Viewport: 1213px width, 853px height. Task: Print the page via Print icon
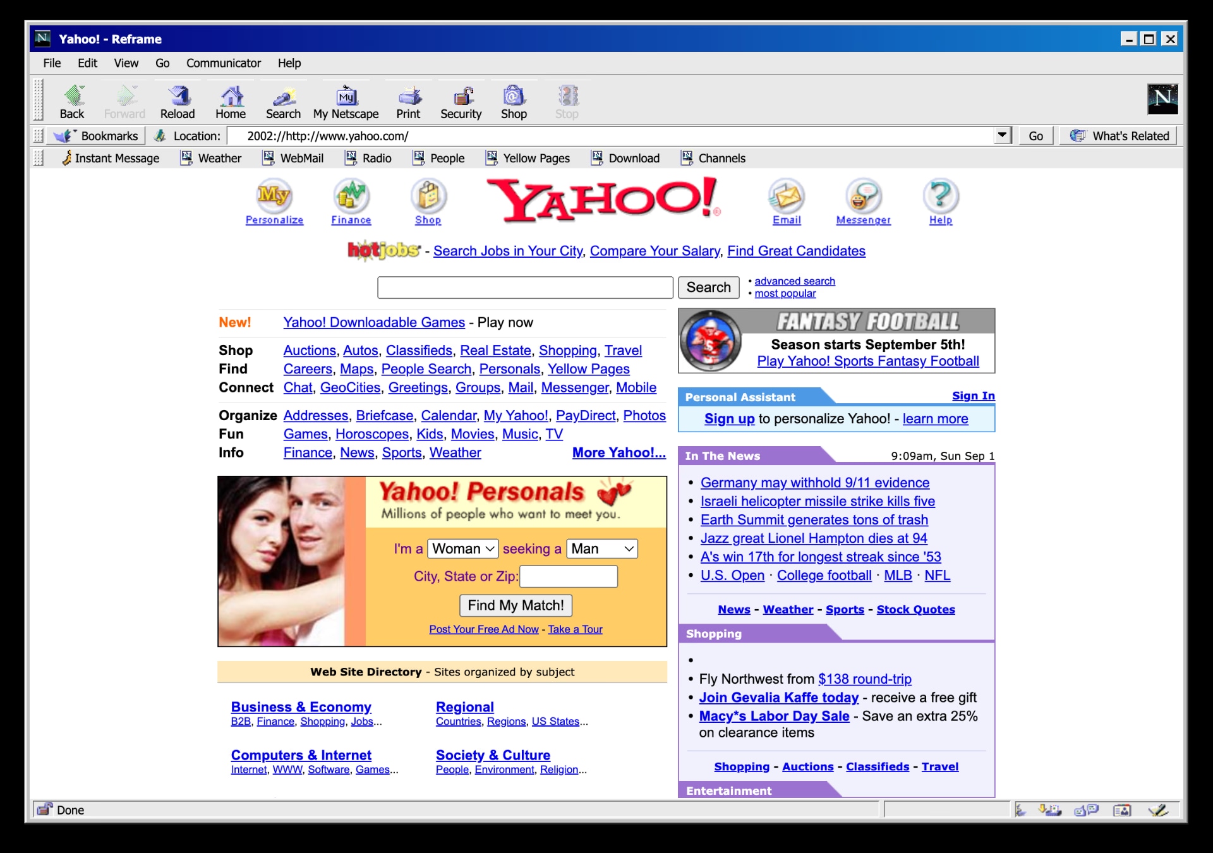tap(408, 102)
